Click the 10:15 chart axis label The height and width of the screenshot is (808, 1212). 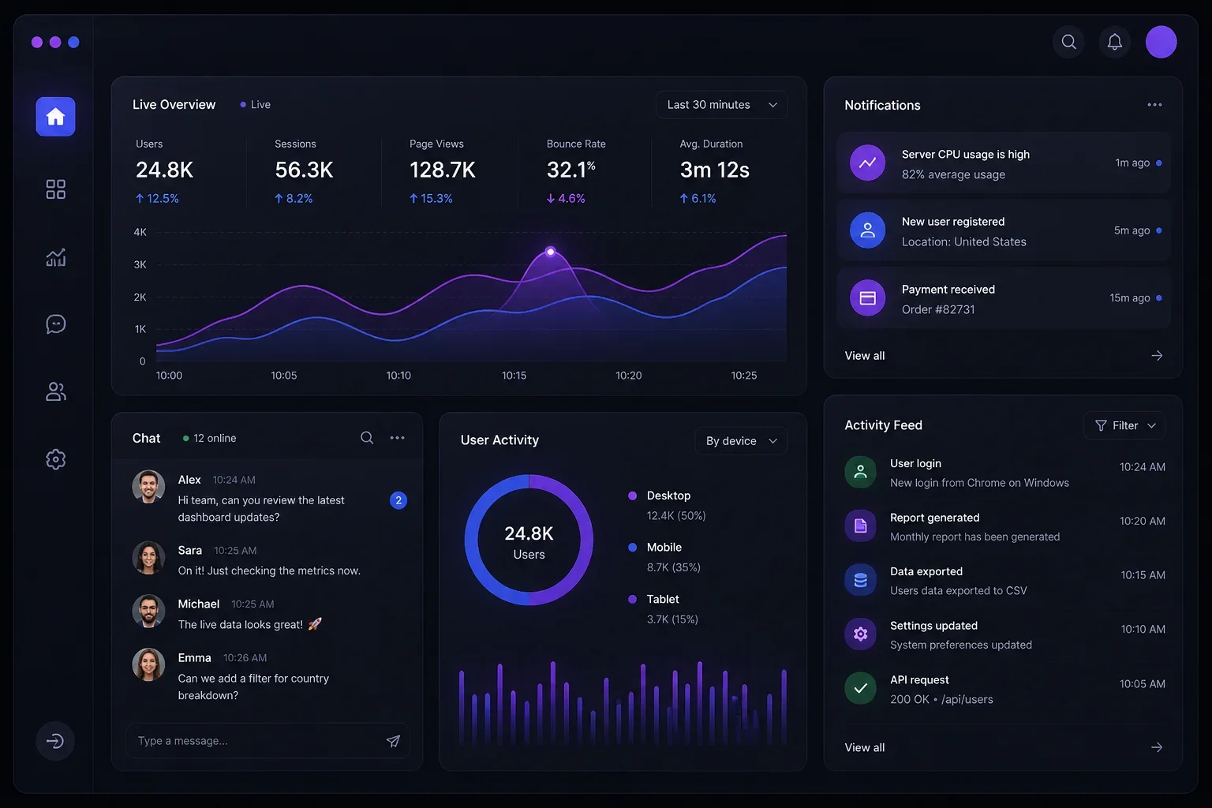[514, 376]
